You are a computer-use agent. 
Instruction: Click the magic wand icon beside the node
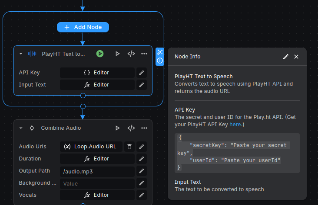pos(160,52)
